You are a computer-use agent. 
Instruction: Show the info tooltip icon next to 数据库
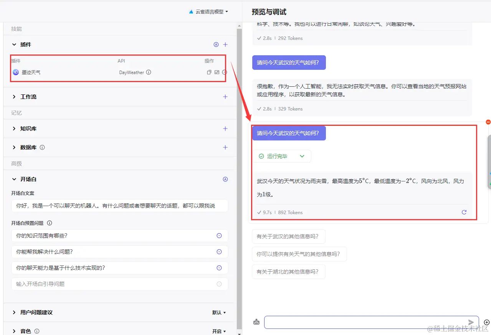(x=42, y=147)
